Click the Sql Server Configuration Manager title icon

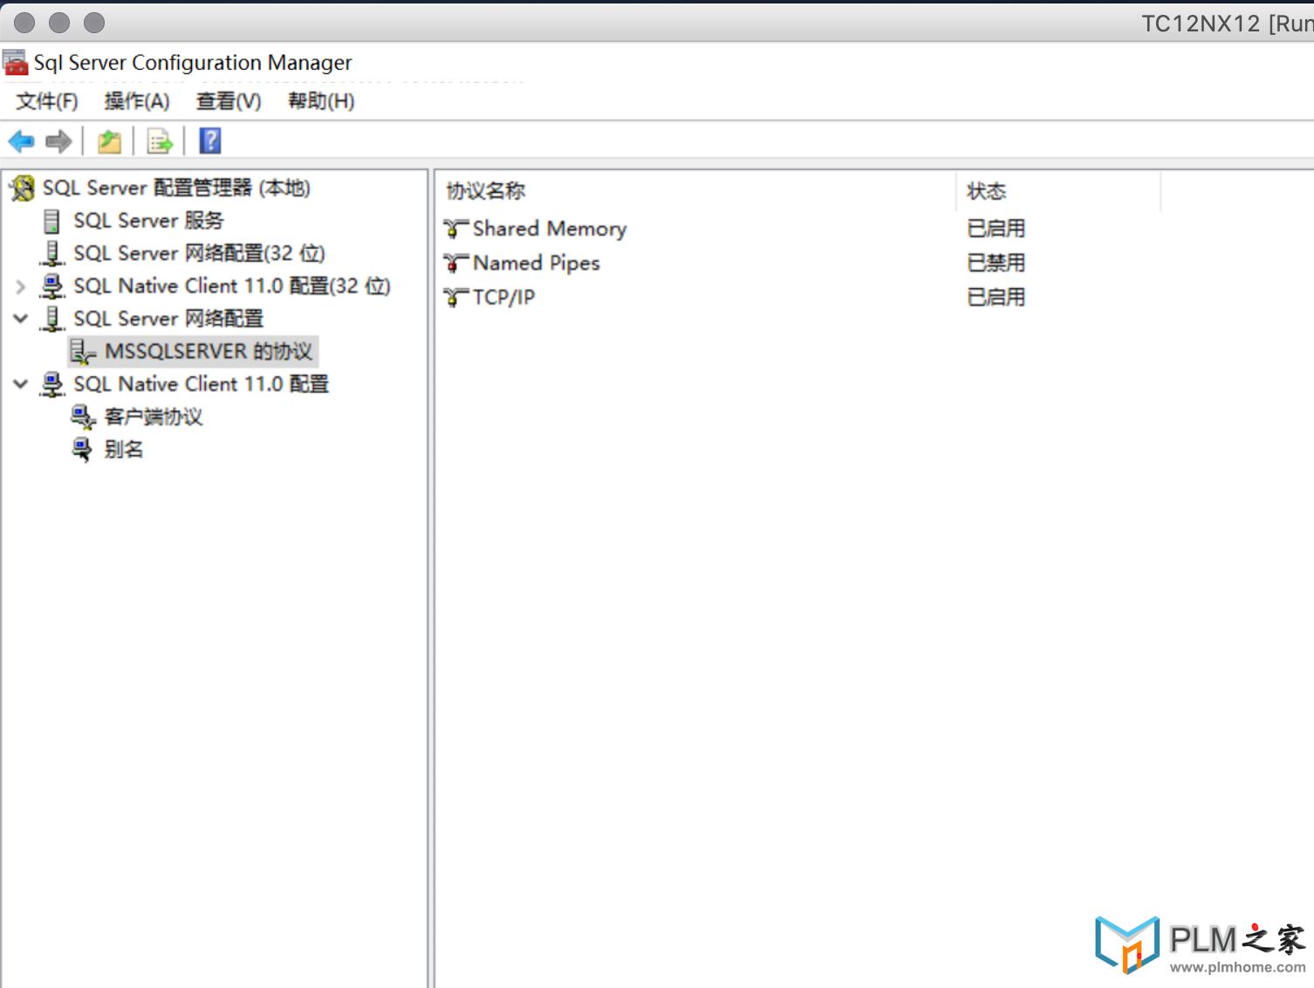16,62
